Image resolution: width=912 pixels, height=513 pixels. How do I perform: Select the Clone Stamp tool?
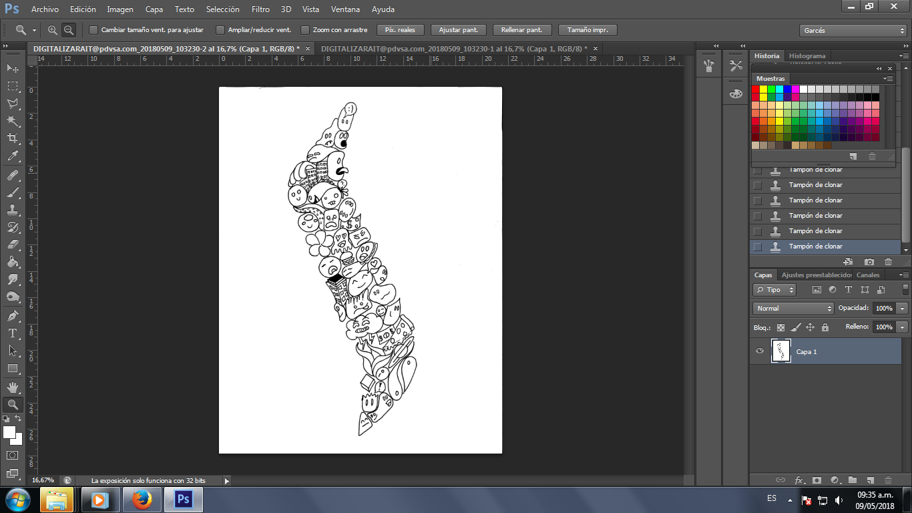pyautogui.click(x=13, y=210)
